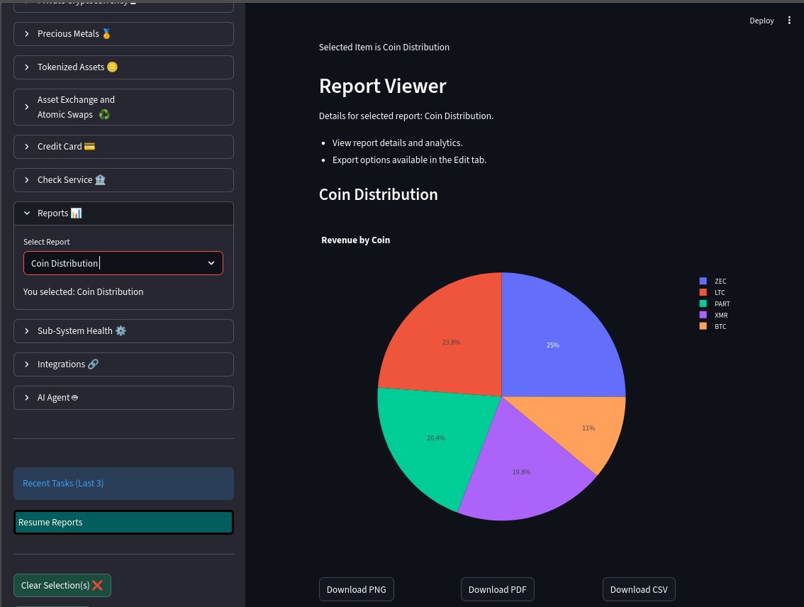Viewport: 804px width, 607px height.
Task: Click the Deploy menu item
Action: 761,21
